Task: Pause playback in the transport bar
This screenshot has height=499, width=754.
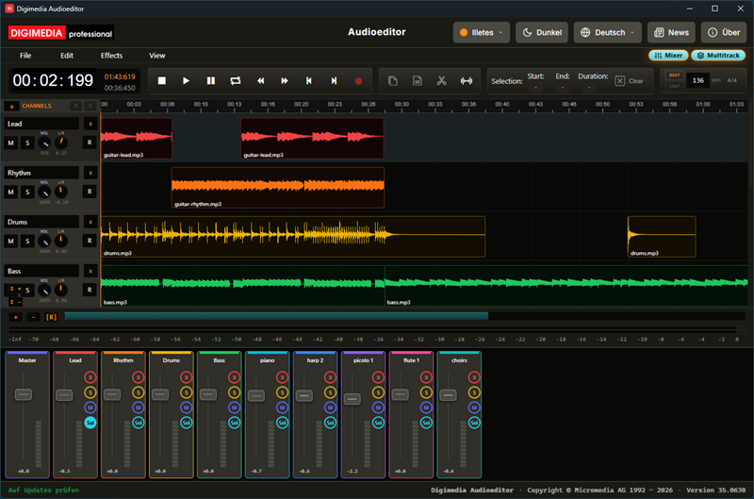Action: [210, 81]
